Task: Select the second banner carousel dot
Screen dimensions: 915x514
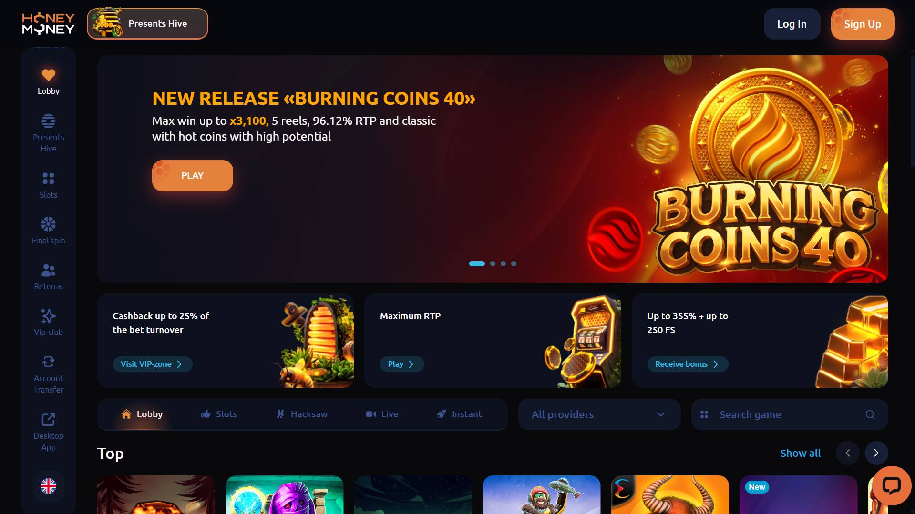Action: click(x=493, y=263)
